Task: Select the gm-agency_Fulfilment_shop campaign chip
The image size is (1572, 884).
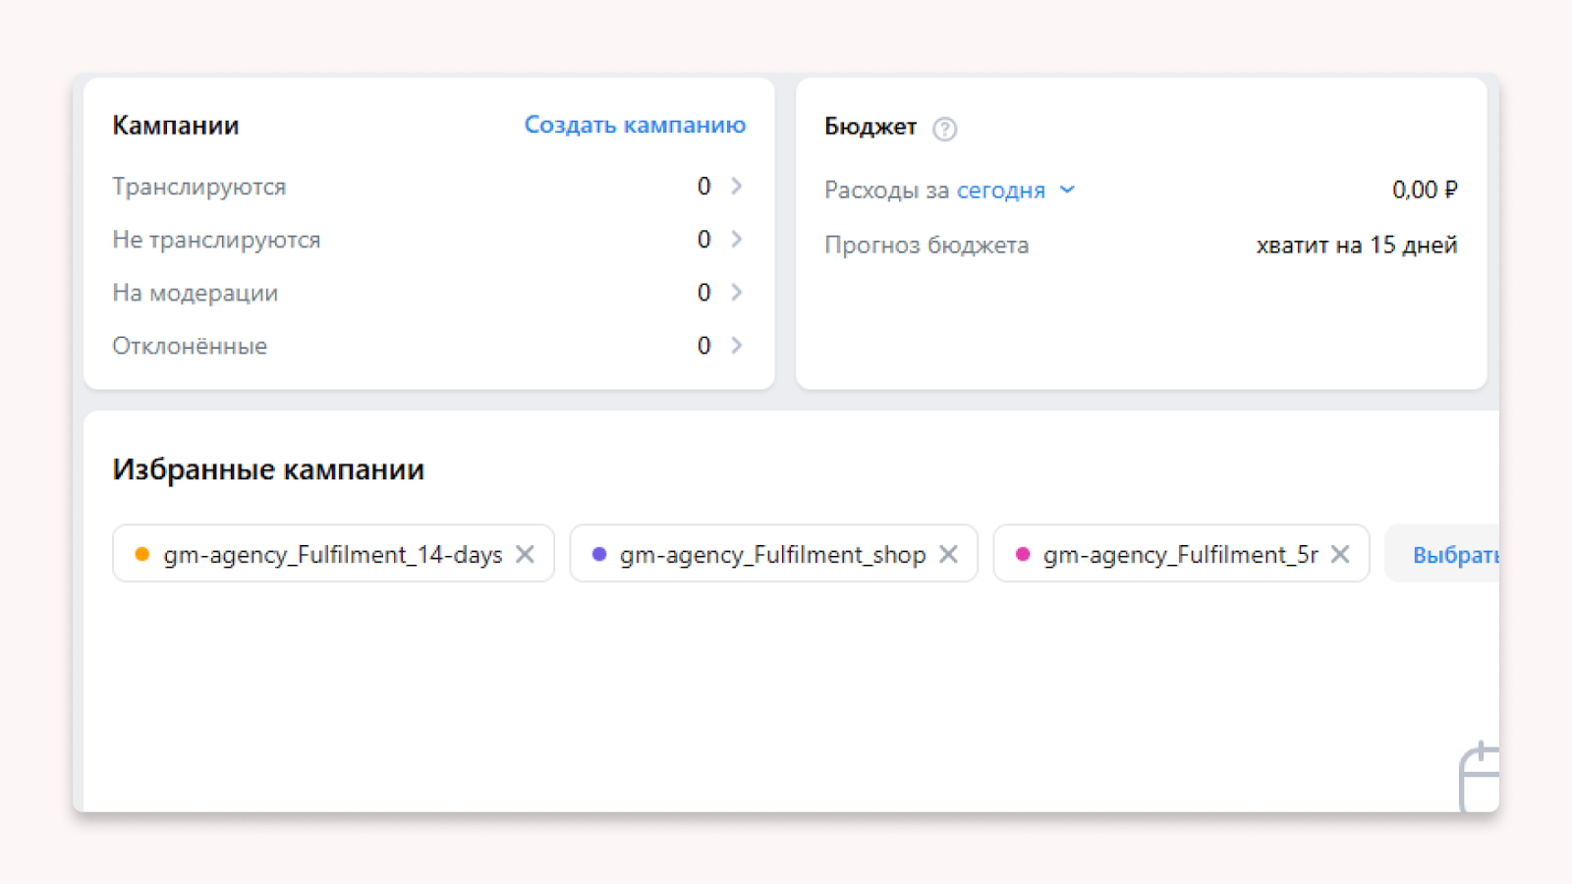Action: click(x=772, y=555)
